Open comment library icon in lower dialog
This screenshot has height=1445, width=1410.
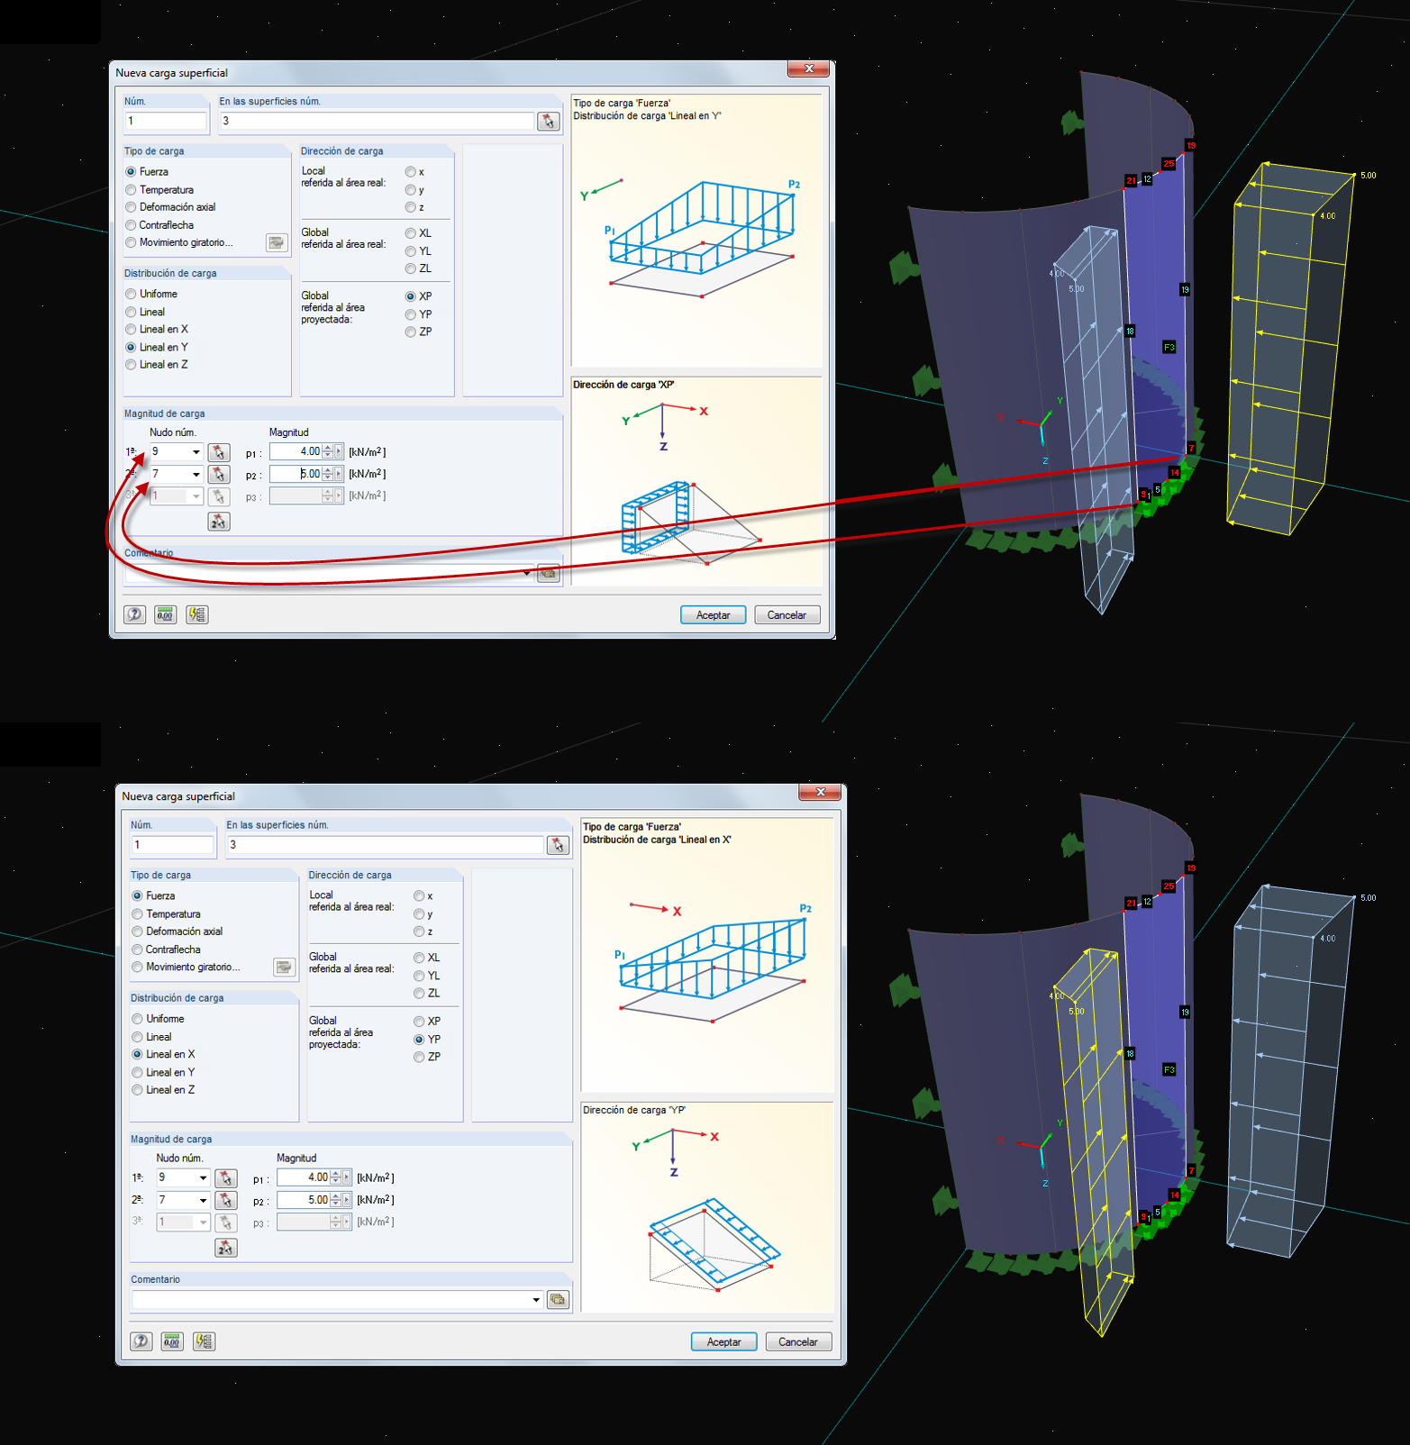tap(558, 1300)
